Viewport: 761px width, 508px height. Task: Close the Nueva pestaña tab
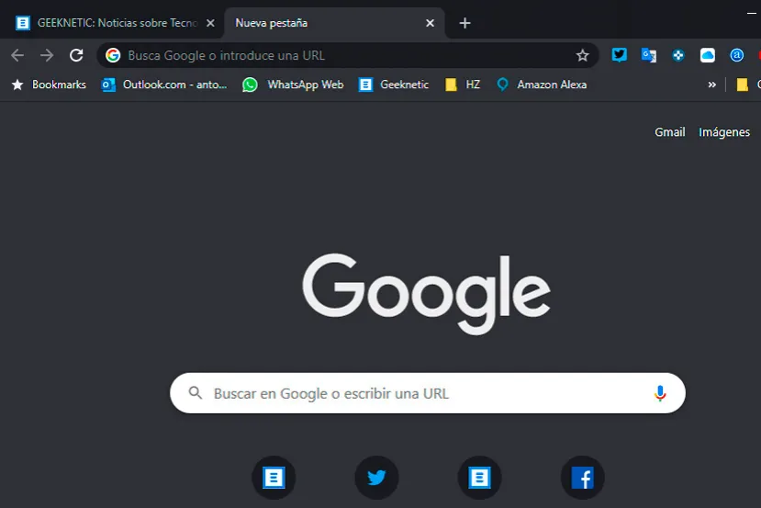(x=430, y=23)
